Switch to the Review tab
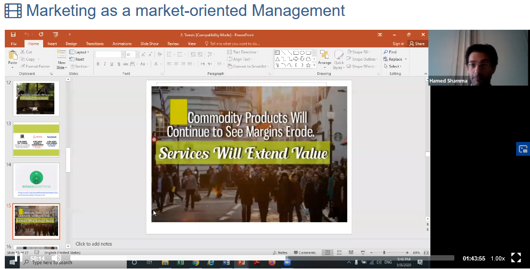Viewport: 530px width, 269px height. (173, 44)
